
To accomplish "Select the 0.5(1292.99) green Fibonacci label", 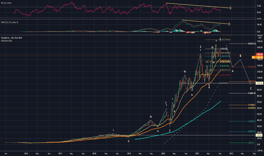I will tap(224, 66).
